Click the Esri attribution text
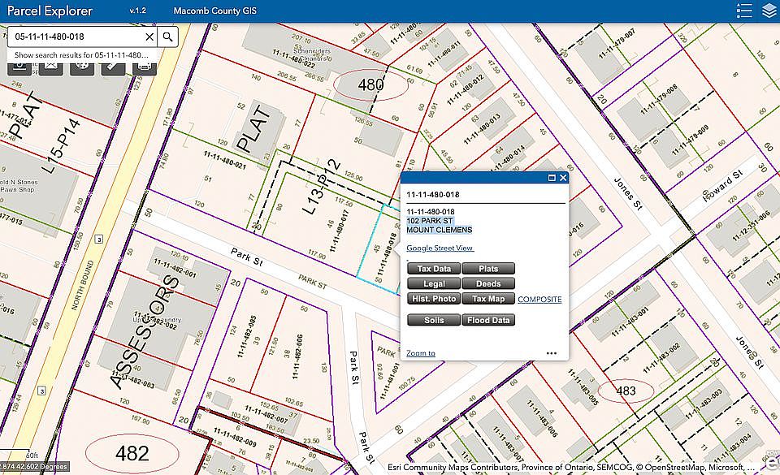 pos(571,468)
